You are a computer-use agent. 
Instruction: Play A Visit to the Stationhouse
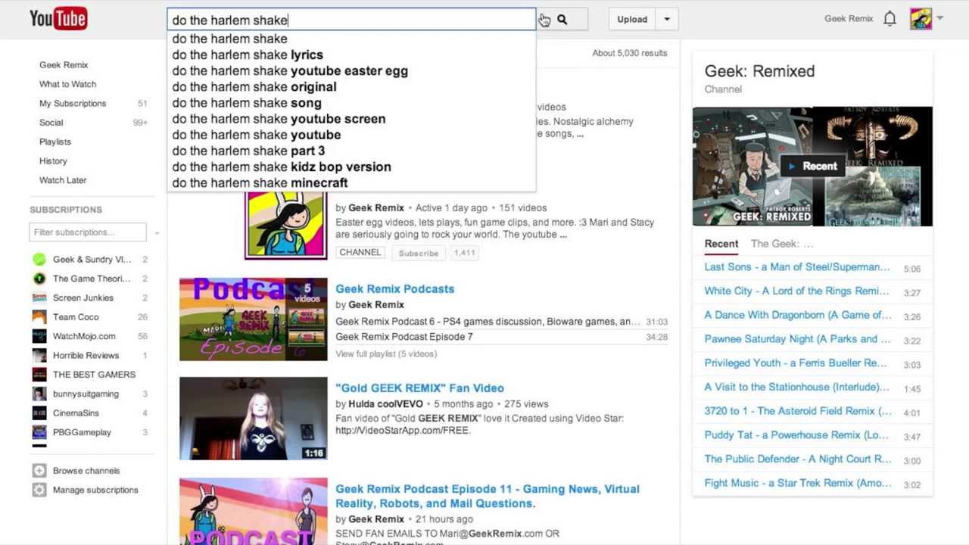coord(797,388)
